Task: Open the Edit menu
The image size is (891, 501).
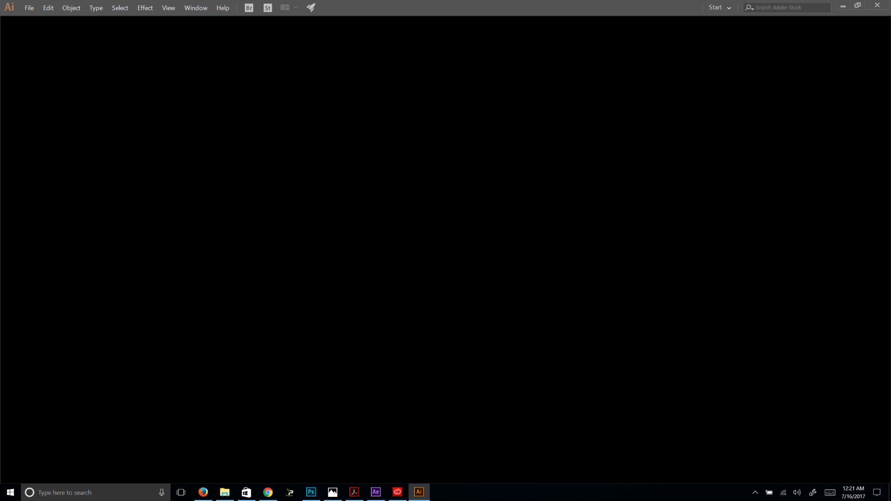Action: (x=48, y=8)
